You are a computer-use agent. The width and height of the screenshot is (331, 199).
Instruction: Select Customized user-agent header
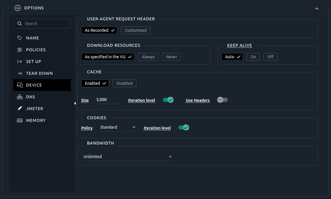point(136,30)
